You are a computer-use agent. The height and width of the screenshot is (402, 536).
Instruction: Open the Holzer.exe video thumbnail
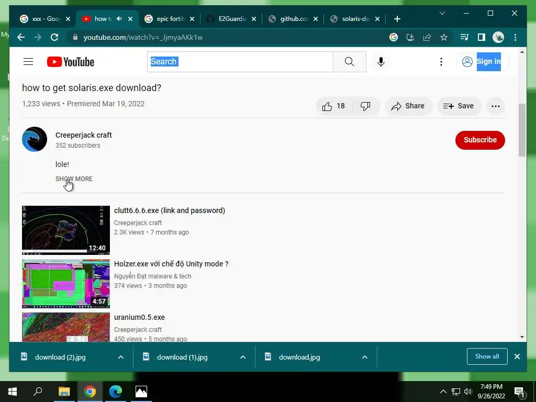[65, 284]
